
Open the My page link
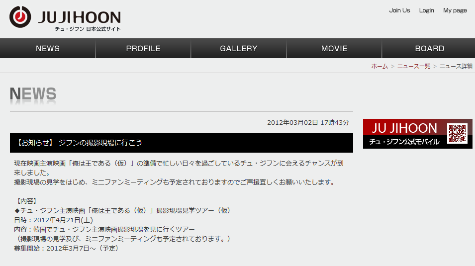(x=455, y=10)
